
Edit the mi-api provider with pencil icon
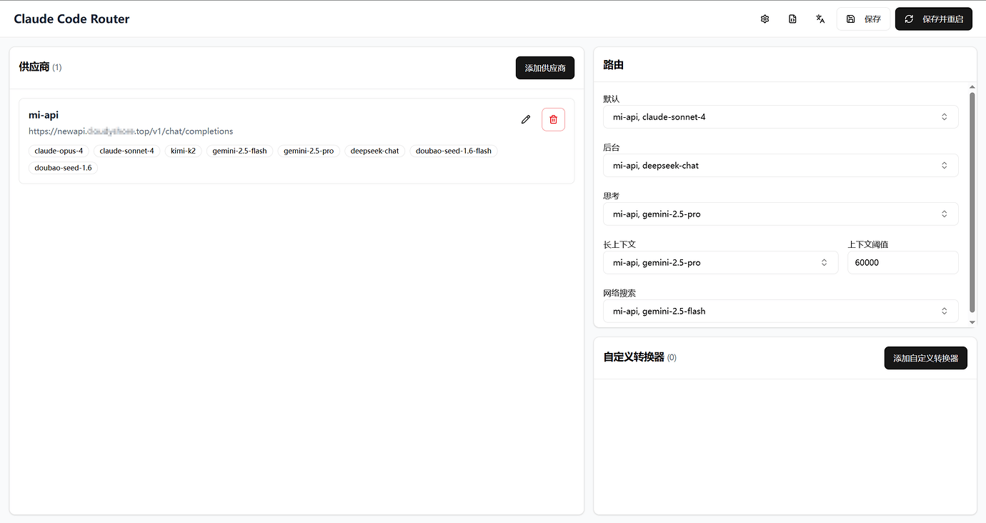coord(526,119)
